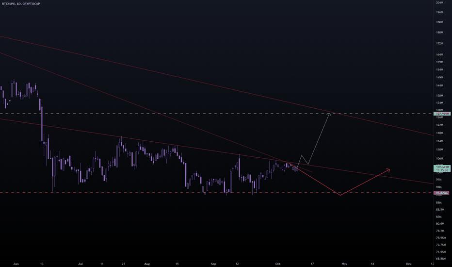Click the 149M price axis label
Screen dimensions: 452x267
439,78
